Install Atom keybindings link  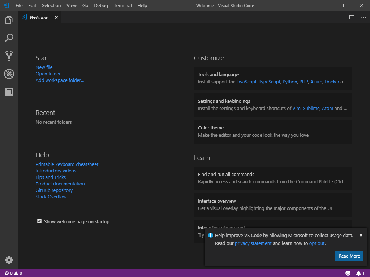pyautogui.click(x=327, y=108)
